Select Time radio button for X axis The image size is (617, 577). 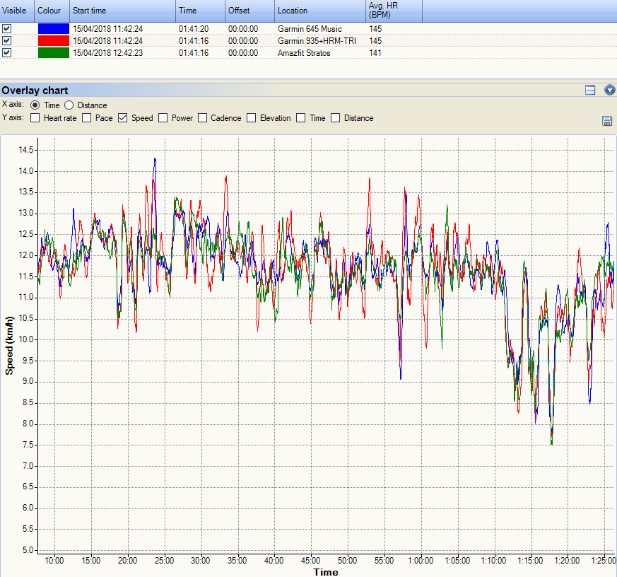[35, 105]
